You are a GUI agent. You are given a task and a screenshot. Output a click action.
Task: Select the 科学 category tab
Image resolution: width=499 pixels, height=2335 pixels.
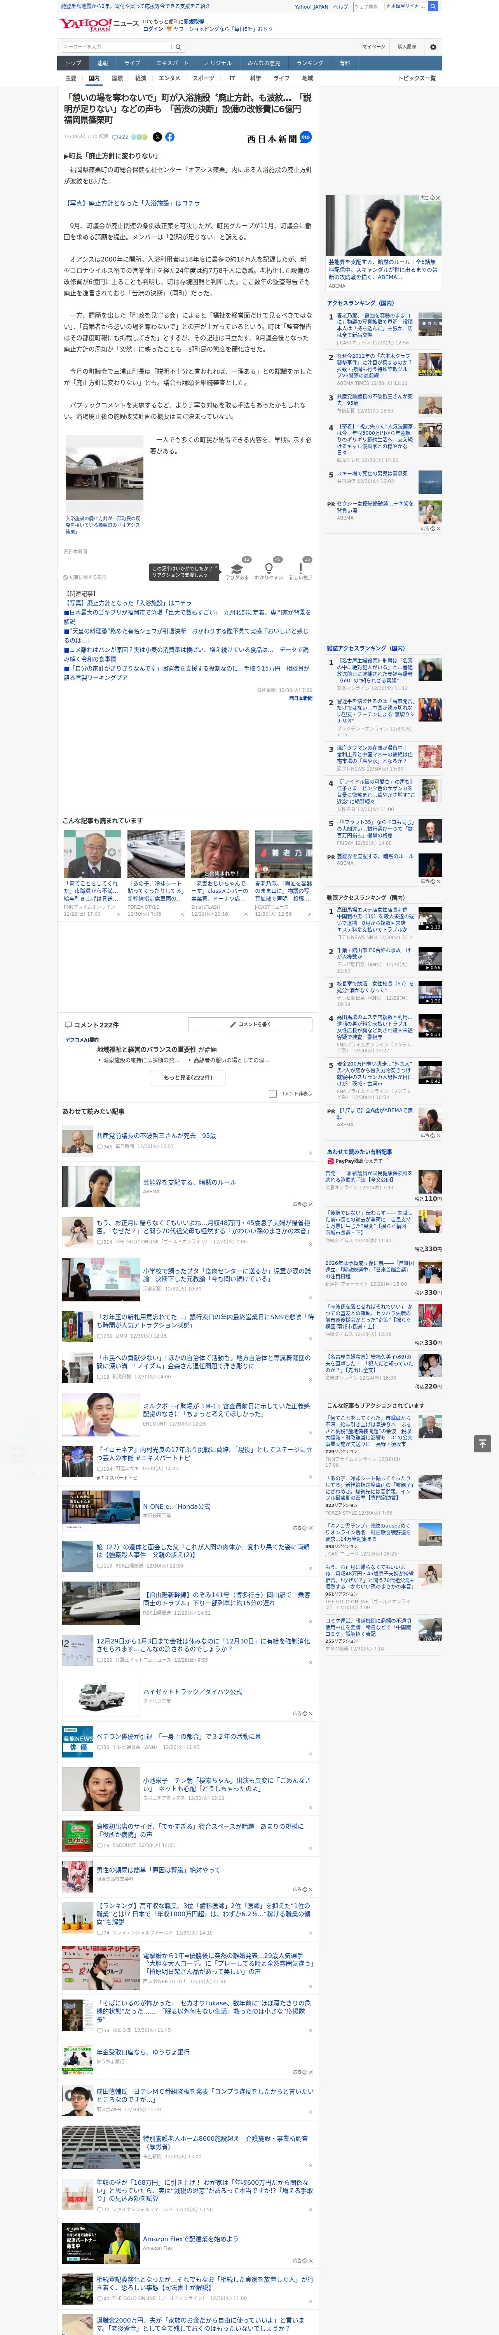255,78
